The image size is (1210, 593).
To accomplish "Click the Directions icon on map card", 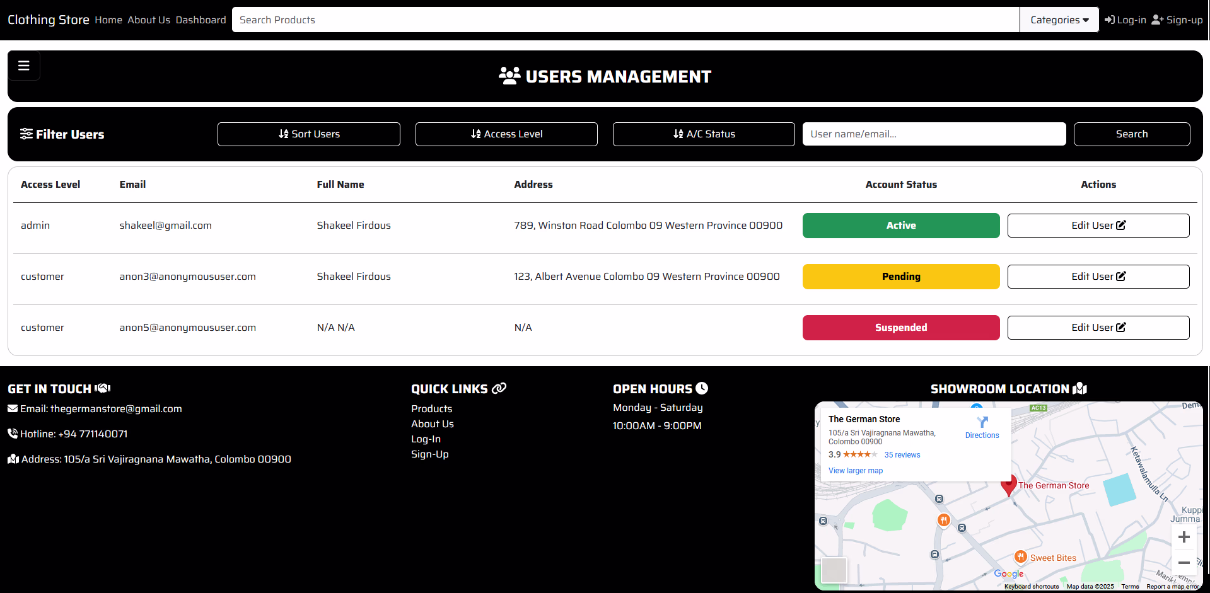I will (982, 422).
